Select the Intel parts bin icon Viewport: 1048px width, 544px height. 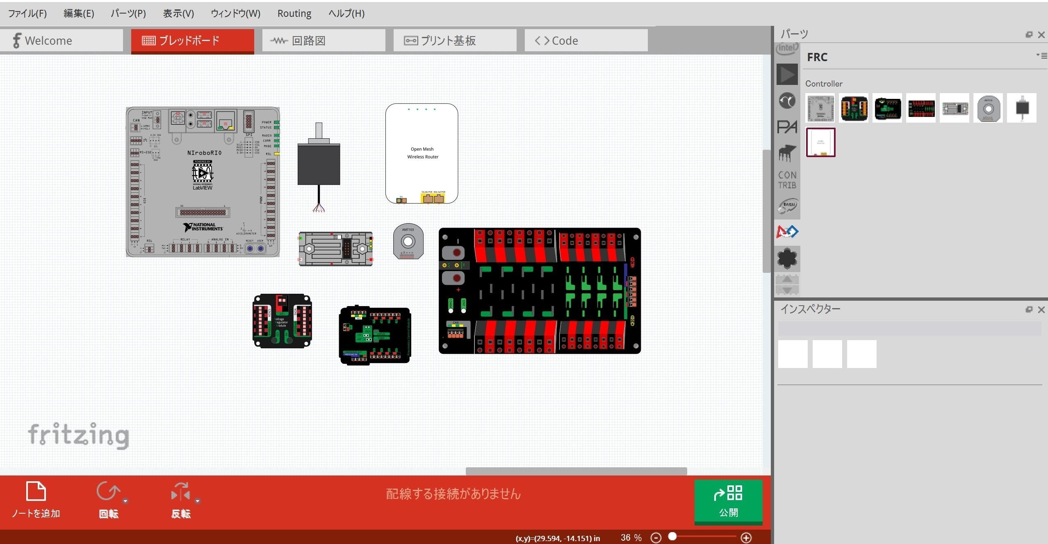coord(787,48)
